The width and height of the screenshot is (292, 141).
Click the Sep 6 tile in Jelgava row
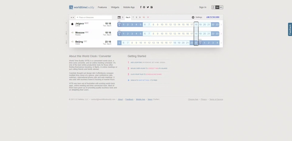point(119,24)
